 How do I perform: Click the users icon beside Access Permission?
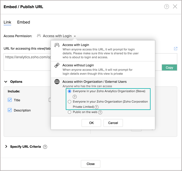(x=39, y=36)
